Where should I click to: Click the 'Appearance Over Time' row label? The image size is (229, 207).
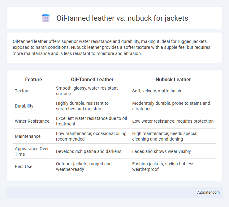(32, 151)
